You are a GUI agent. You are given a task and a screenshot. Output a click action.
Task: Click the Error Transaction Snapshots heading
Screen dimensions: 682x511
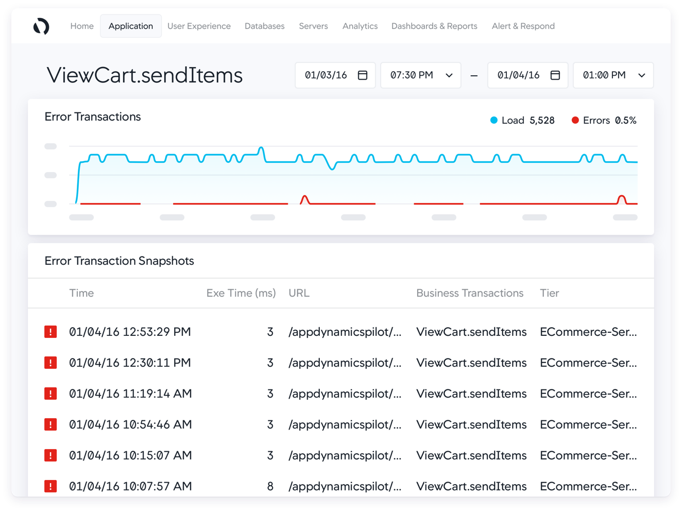click(120, 261)
